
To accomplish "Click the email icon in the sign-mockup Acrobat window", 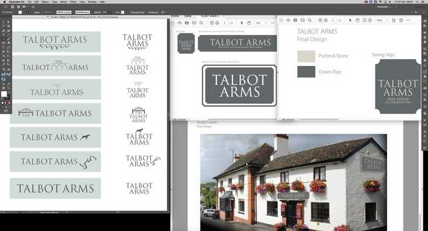I will coord(194,23).
